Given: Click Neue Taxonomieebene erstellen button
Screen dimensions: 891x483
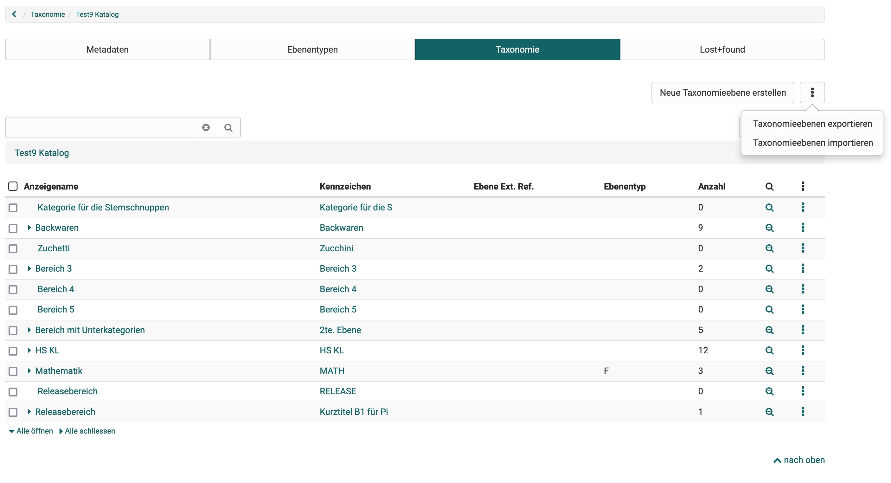Looking at the screenshot, I should coord(722,93).
